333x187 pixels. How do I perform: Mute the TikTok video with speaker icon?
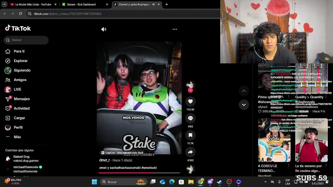[104, 29]
